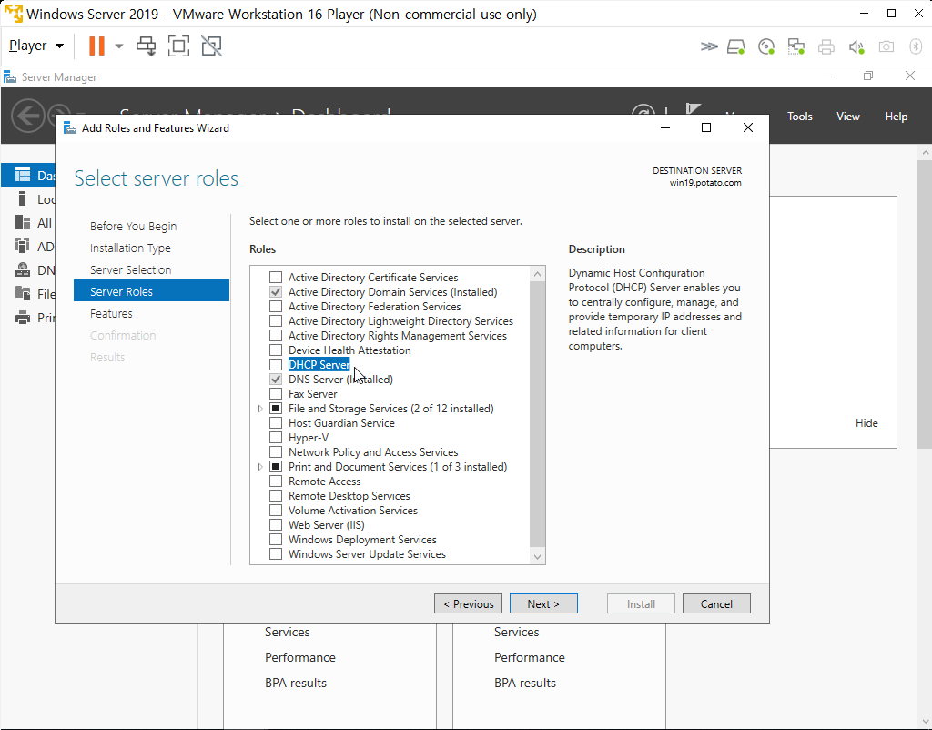932x730 pixels.
Task: Open the AD DS sidebar icon
Action: click(23, 246)
